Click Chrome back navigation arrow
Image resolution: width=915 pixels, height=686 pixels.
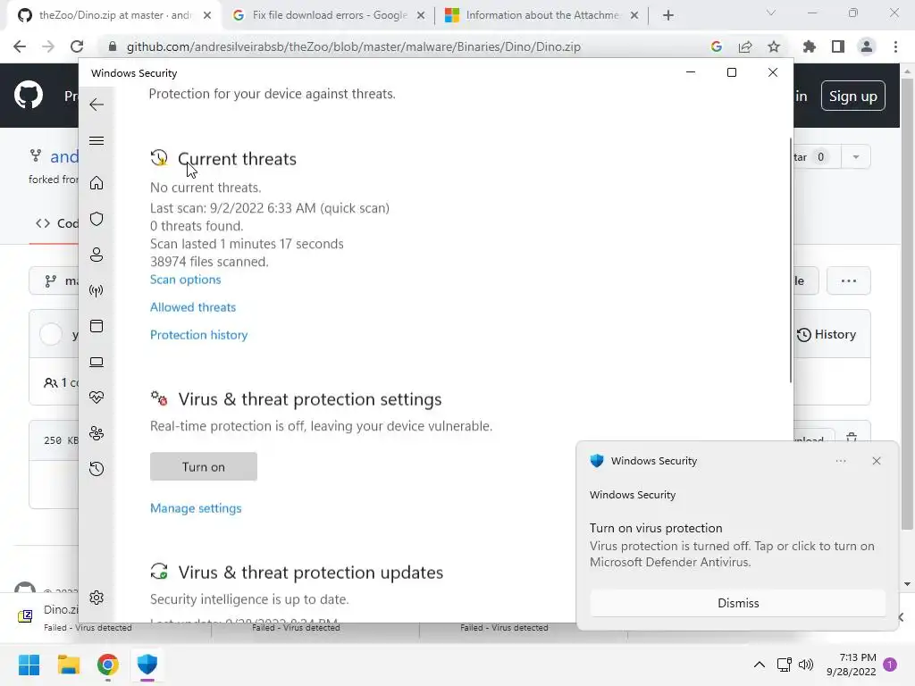20,46
